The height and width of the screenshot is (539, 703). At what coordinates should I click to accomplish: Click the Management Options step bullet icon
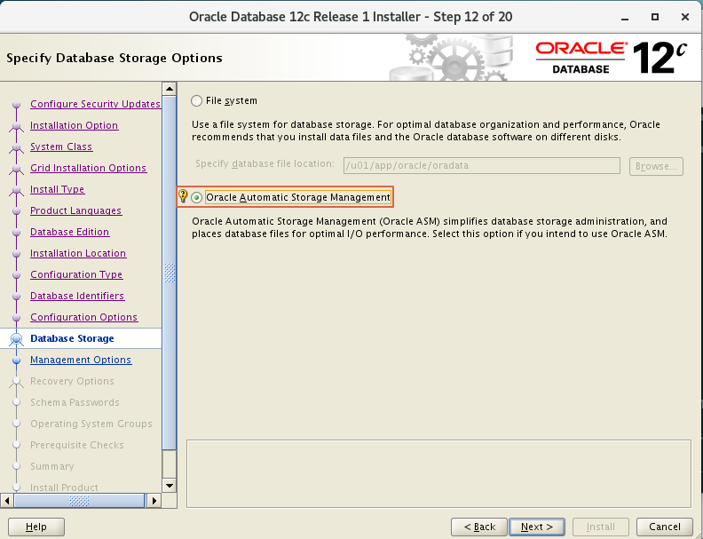click(17, 360)
